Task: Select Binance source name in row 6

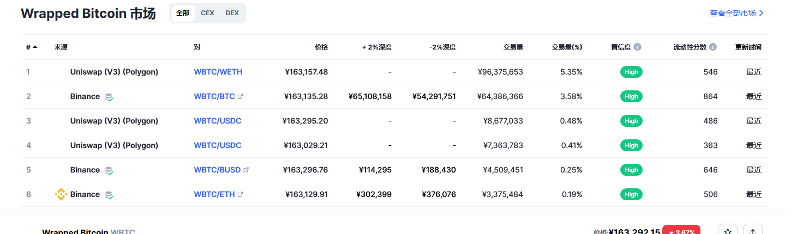Action: pyautogui.click(x=85, y=194)
